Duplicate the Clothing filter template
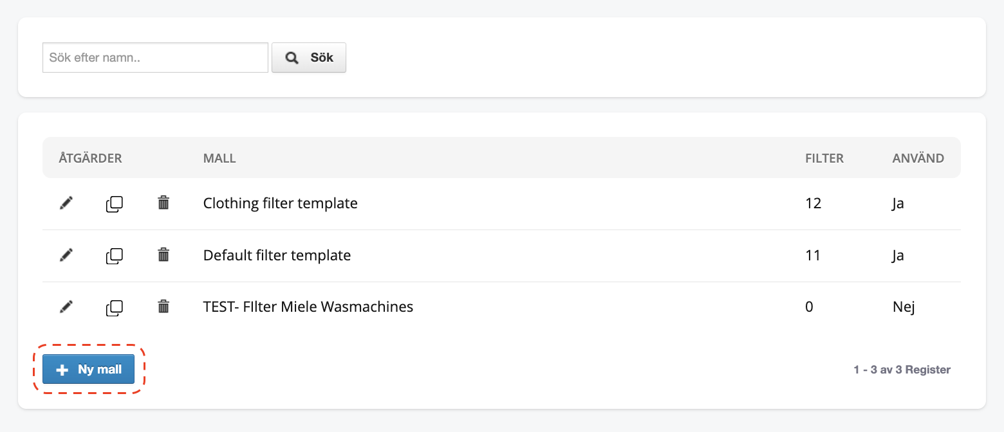Viewport: 1004px width, 432px height. click(115, 204)
